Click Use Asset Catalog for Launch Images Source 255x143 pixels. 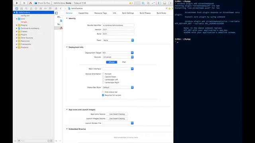117,118
